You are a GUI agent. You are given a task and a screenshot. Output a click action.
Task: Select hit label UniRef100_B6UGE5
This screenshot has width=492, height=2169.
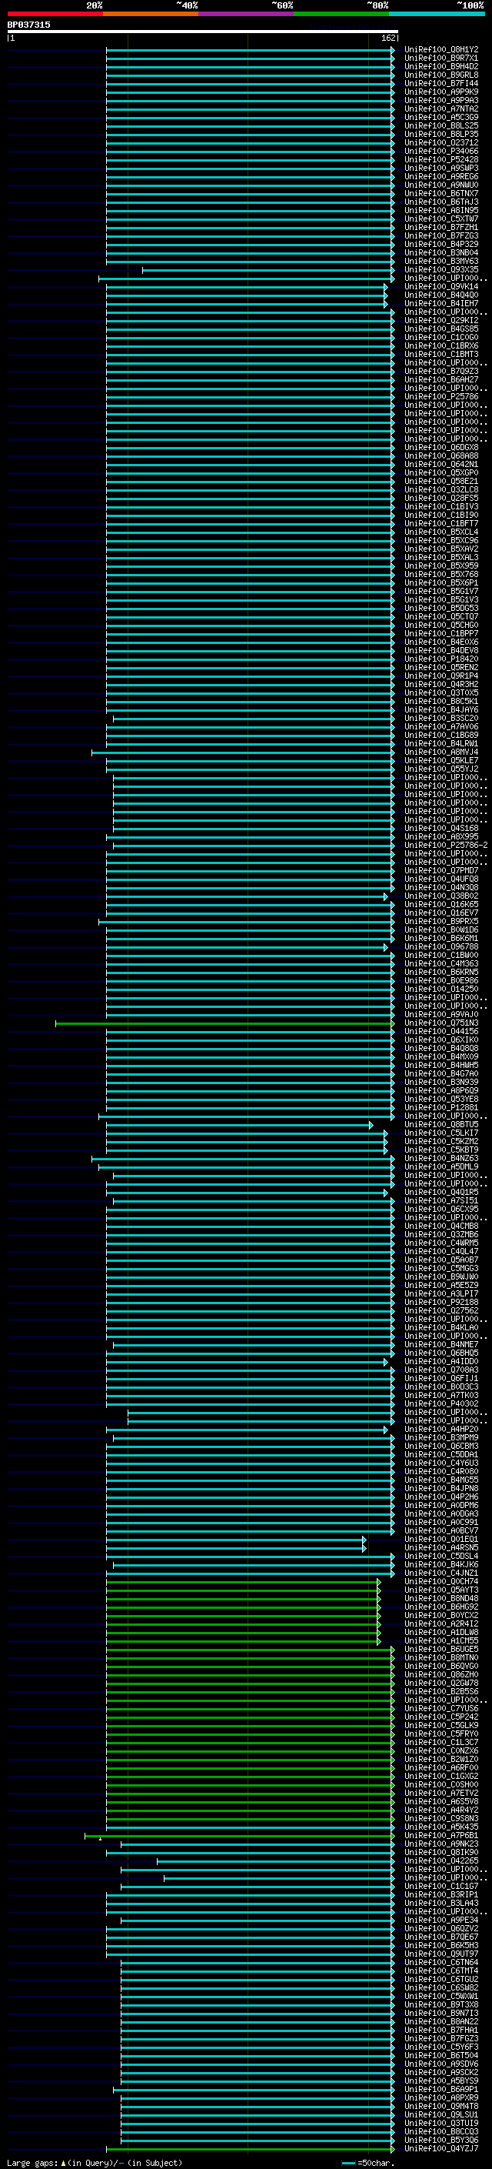[x=440, y=1649]
